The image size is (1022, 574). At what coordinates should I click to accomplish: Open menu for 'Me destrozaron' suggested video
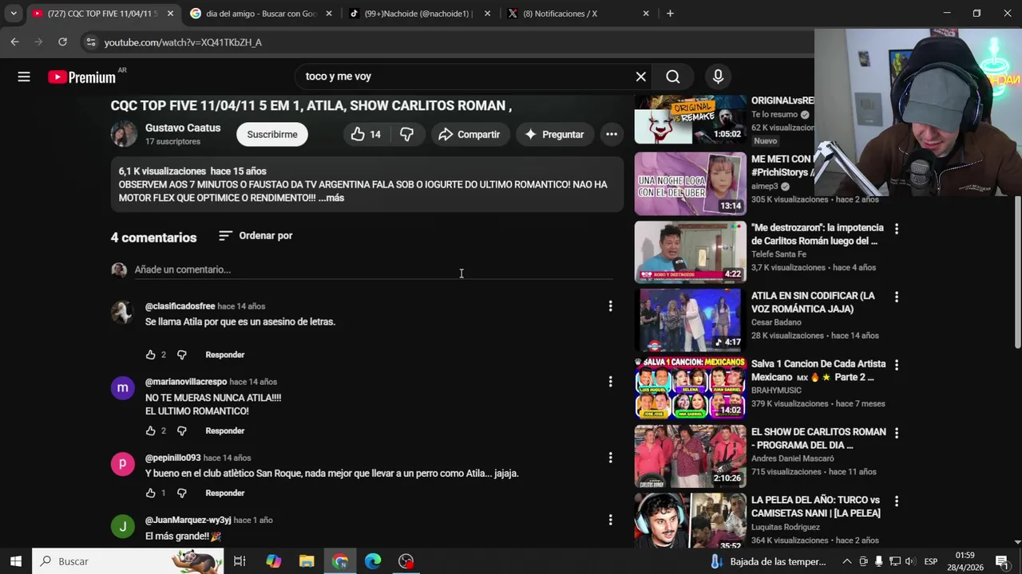(x=896, y=229)
